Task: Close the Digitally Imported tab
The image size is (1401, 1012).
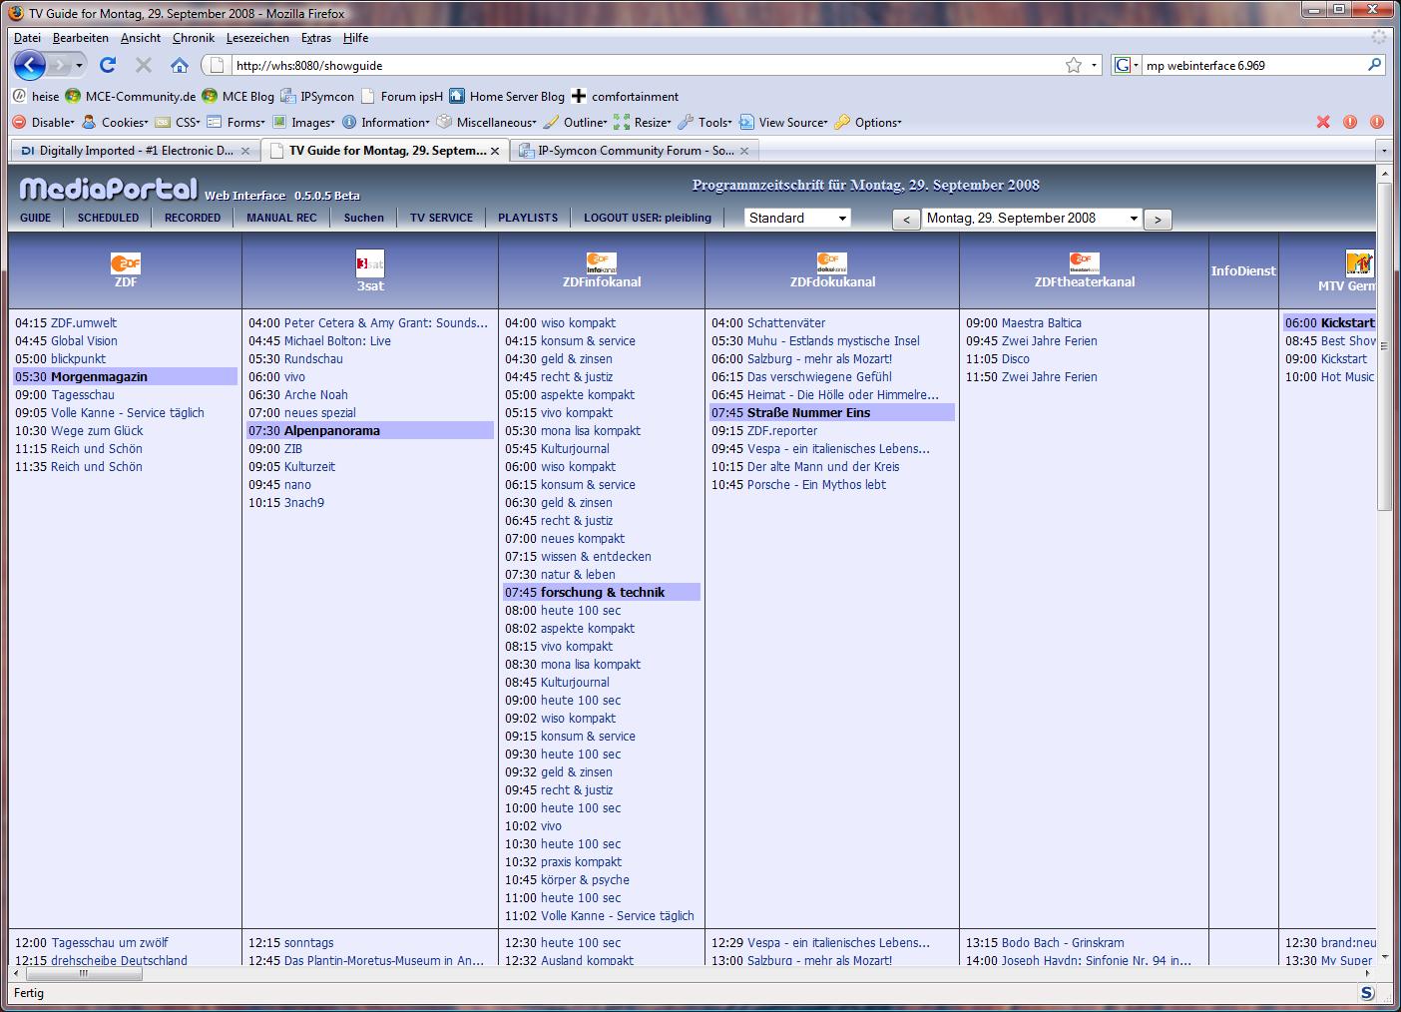Action: point(245,151)
